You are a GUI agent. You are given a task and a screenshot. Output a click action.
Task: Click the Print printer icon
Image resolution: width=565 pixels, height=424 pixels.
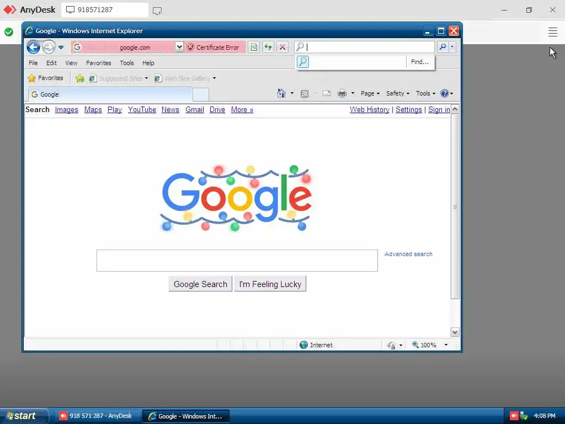[x=342, y=93]
